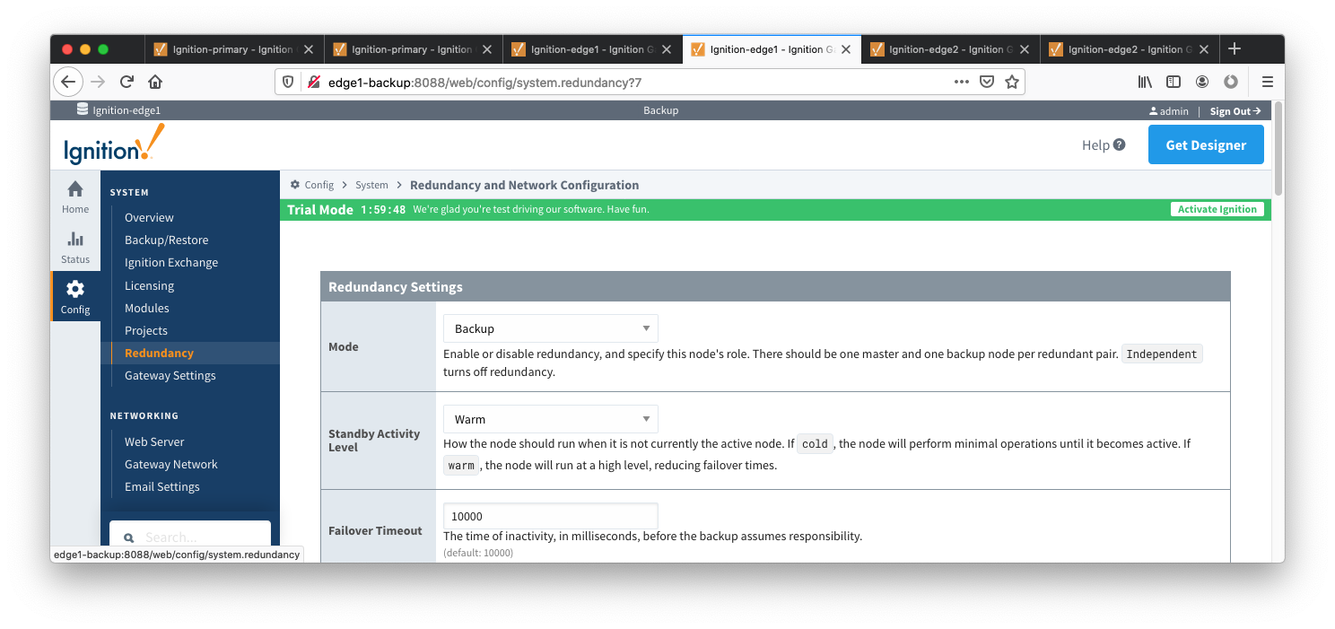Open Modules in sidebar
This screenshot has width=1335, height=629.
click(147, 308)
